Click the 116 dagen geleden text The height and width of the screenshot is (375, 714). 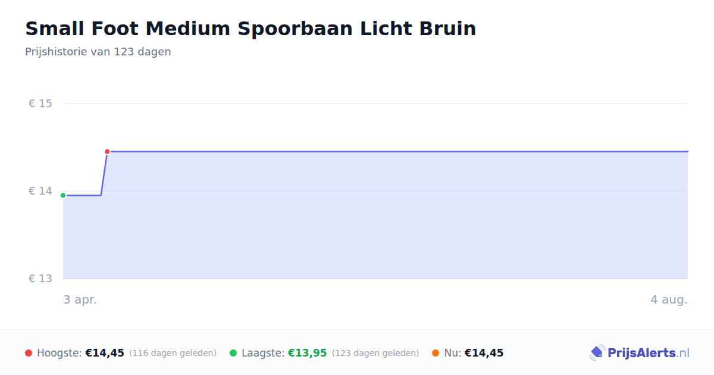pos(173,353)
